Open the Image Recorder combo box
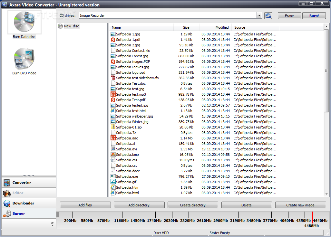 (x=170, y=15)
